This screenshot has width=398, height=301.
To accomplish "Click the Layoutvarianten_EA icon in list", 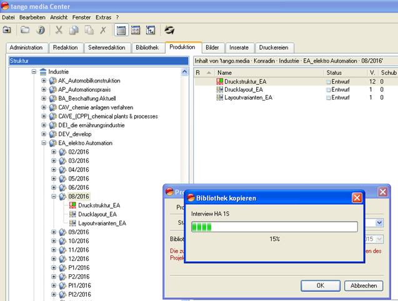I will [219, 97].
